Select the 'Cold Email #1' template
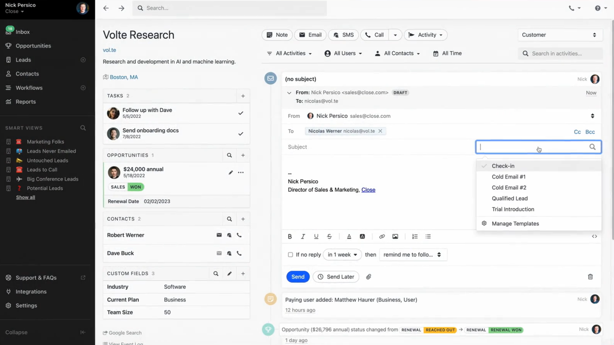614x345 pixels. click(509, 176)
